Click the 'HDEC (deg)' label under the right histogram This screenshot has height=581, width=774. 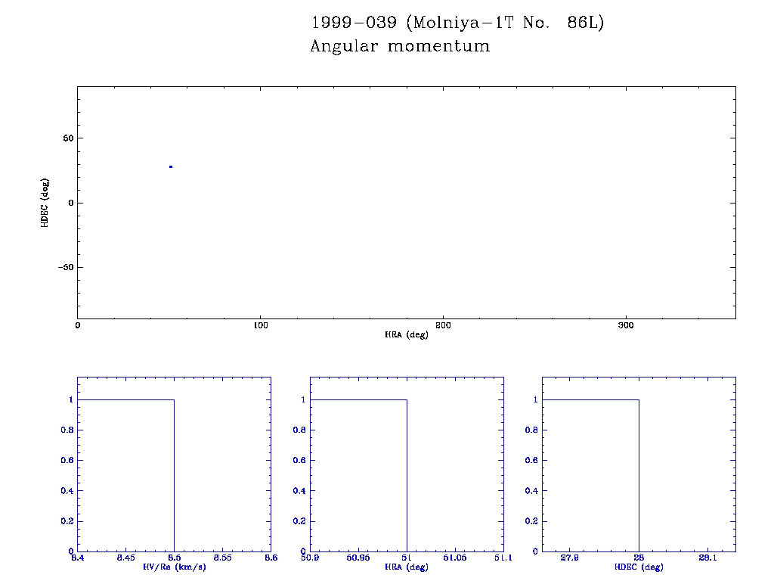click(x=639, y=567)
